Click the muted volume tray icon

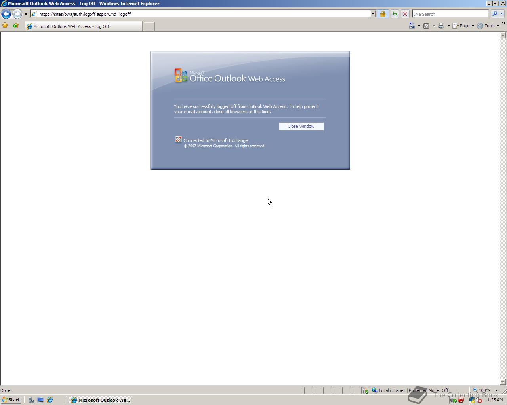coord(479,400)
